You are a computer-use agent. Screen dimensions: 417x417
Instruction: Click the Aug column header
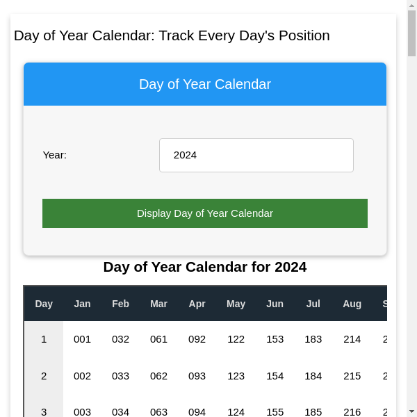(352, 304)
